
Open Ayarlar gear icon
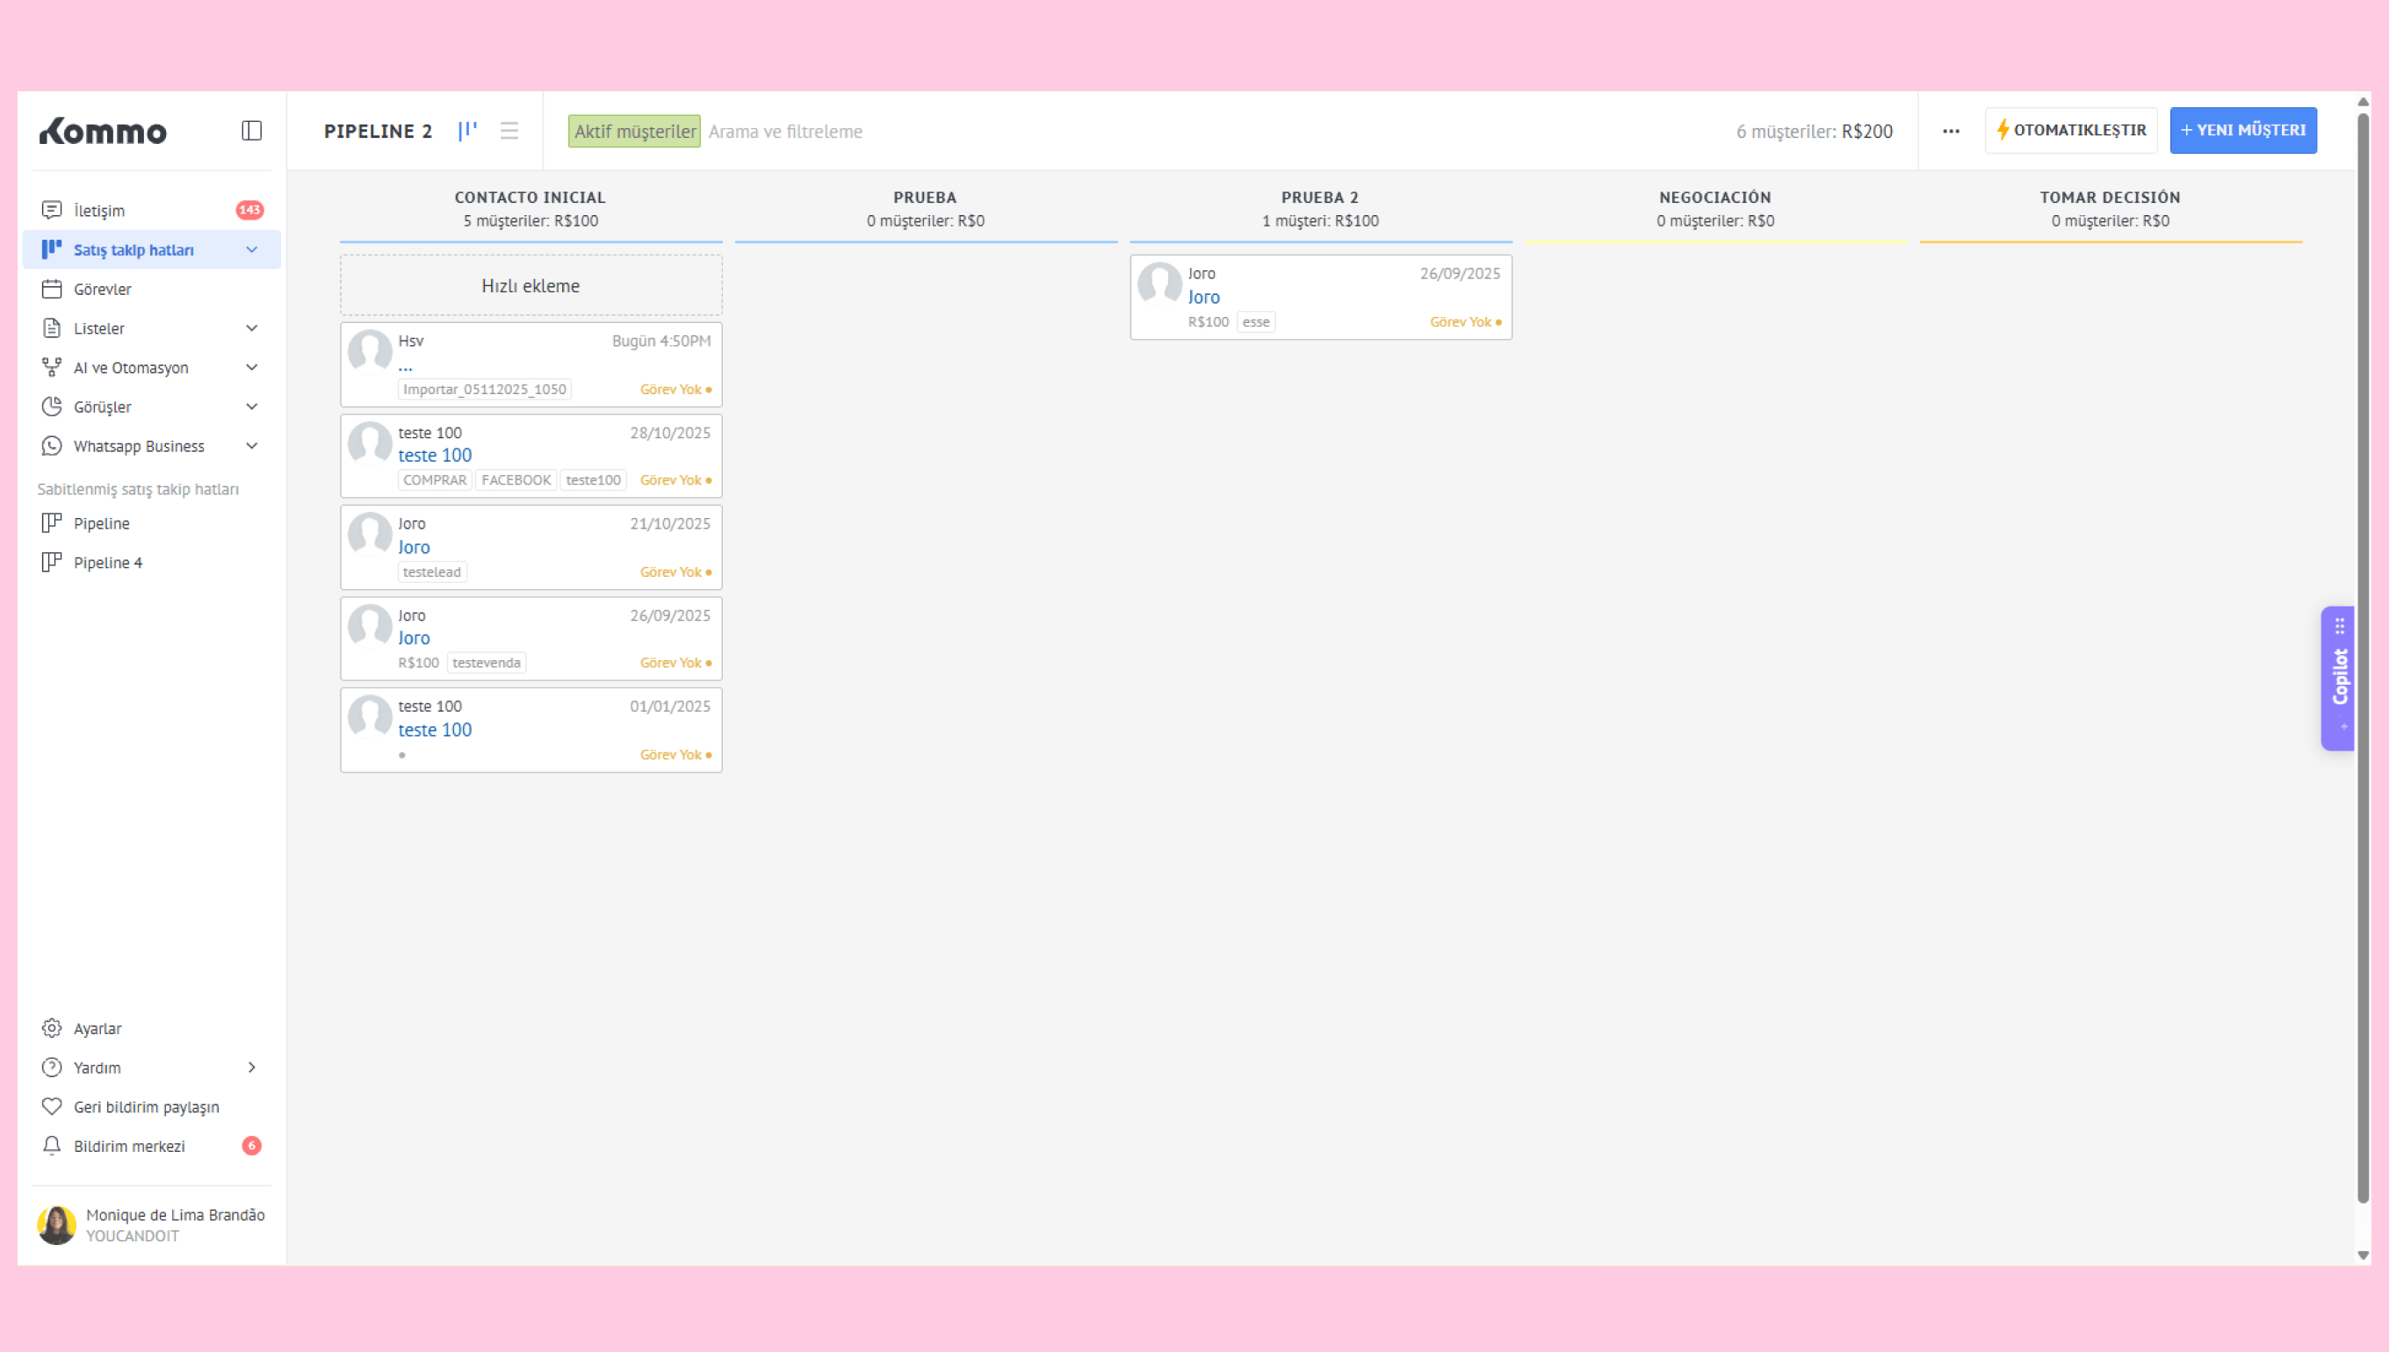[x=52, y=1028]
